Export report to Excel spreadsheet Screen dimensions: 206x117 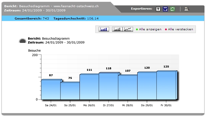point(173,9)
